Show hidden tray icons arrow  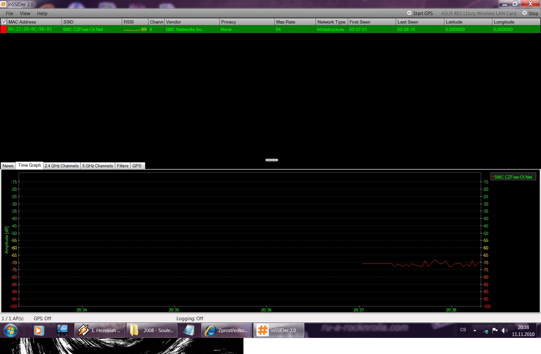tap(475, 330)
